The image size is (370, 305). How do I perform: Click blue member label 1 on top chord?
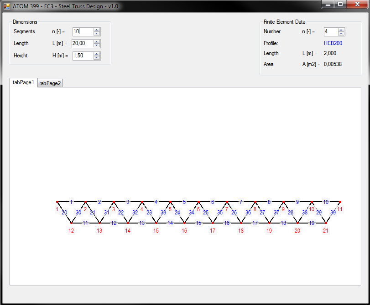(71, 202)
